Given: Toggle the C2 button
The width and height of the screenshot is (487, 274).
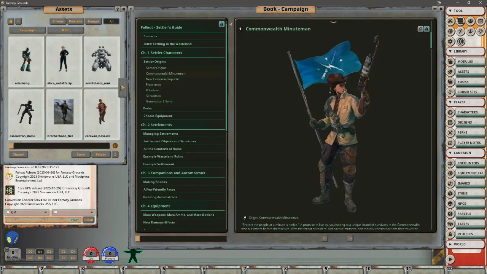Looking at the screenshot, I should 64,252.
